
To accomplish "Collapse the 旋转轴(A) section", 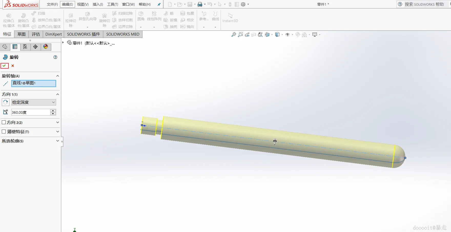I will (58, 76).
